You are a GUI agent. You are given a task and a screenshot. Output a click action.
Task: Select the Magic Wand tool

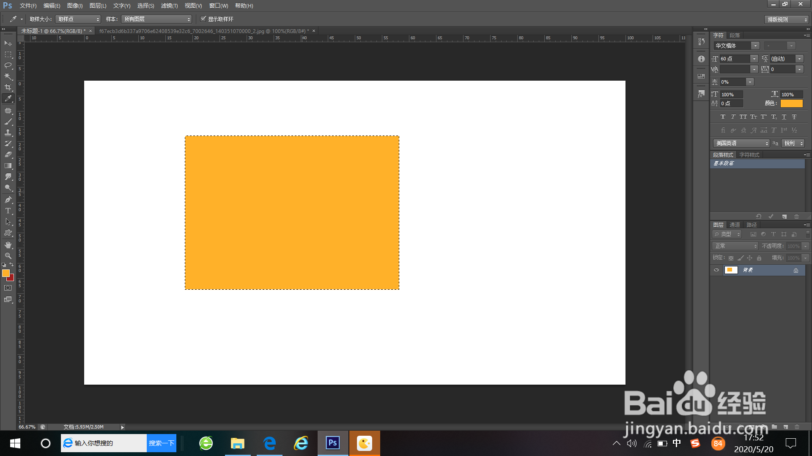8,76
